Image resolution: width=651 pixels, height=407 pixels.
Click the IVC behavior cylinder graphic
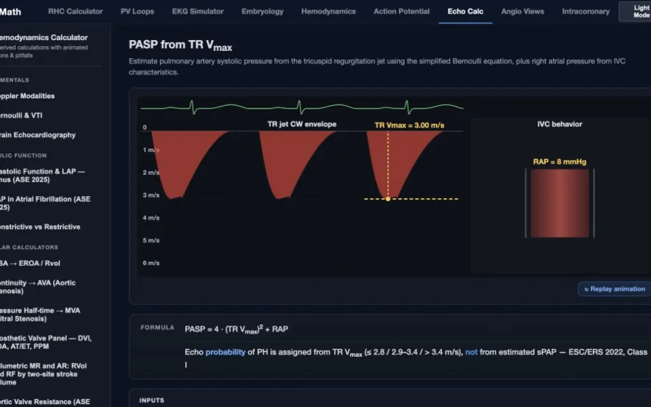pyautogui.click(x=559, y=203)
